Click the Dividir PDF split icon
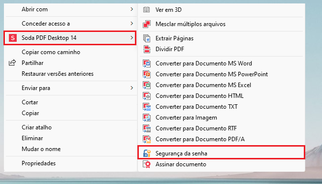 pos(147,49)
